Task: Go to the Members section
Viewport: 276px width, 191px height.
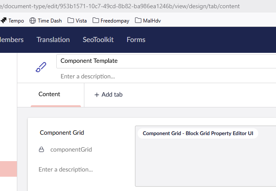Action: coord(12,39)
